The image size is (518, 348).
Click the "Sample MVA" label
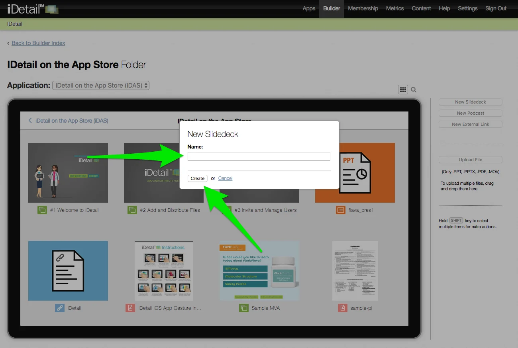(266, 308)
